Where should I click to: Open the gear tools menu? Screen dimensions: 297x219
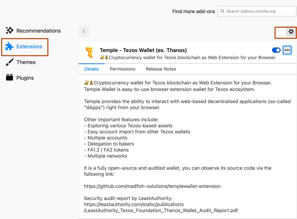coord(291,31)
